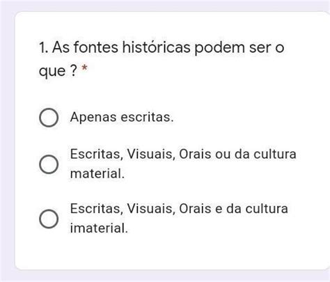Click label "Escritas, Visuais, Orais e da cultura"

(x=179, y=208)
